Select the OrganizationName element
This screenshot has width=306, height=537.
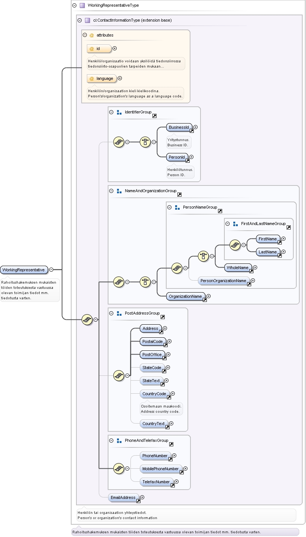coord(186,296)
